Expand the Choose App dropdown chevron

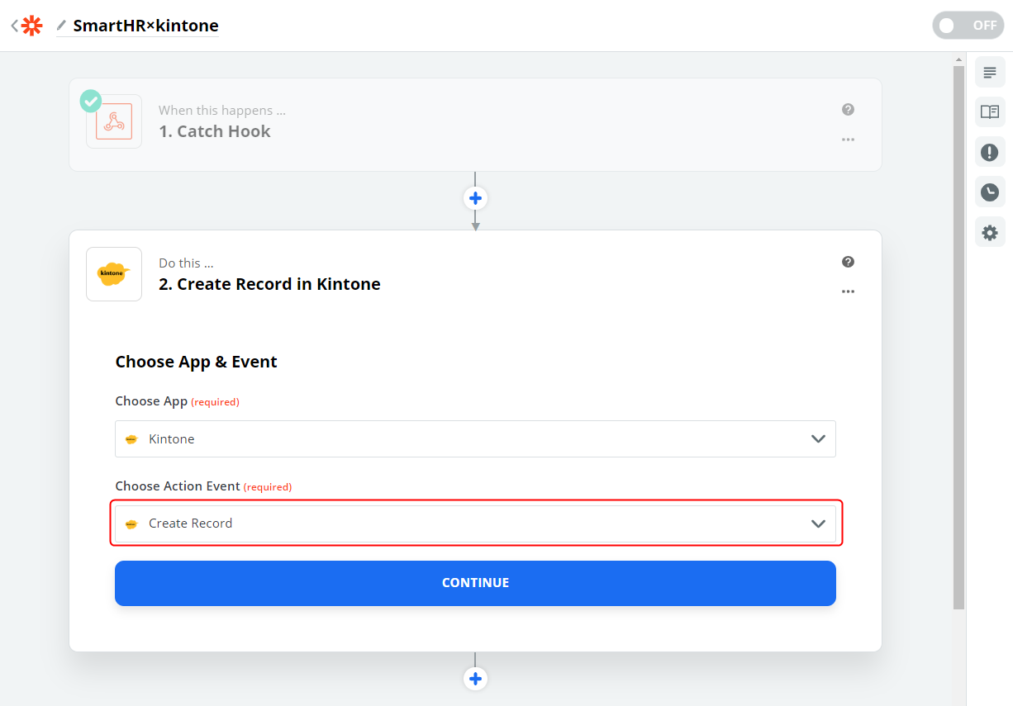[x=818, y=439]
